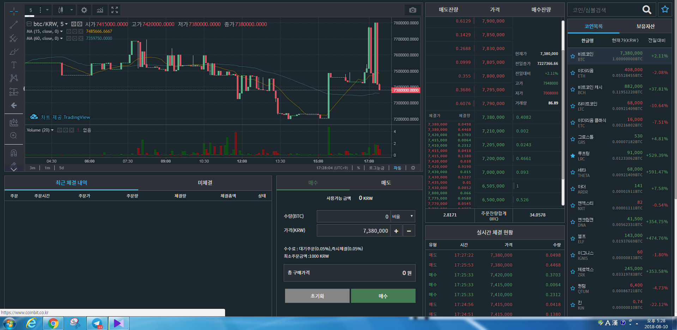The width and height of the screenshot is (677, 330).
Task: Switch to the 미체결 tab
Action: click(205, 183)
